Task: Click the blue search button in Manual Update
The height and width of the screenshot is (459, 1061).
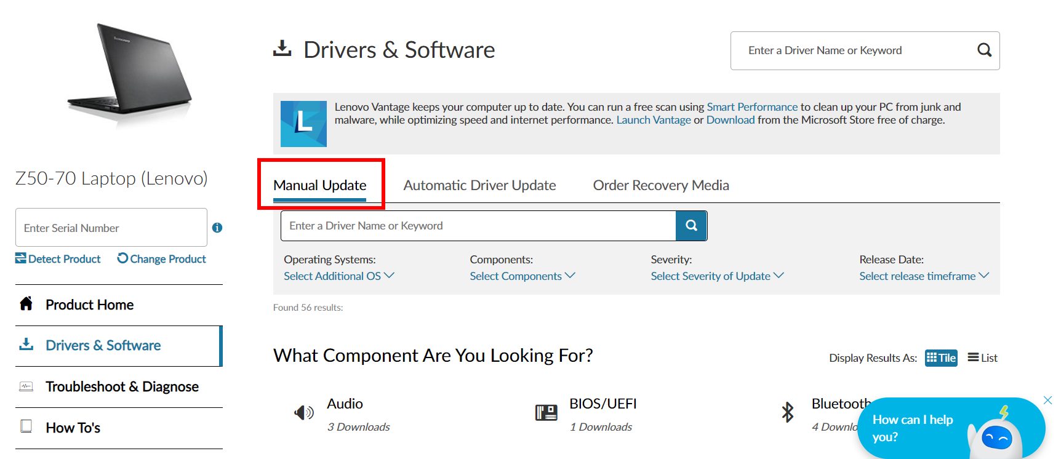Action: [691, 226]
